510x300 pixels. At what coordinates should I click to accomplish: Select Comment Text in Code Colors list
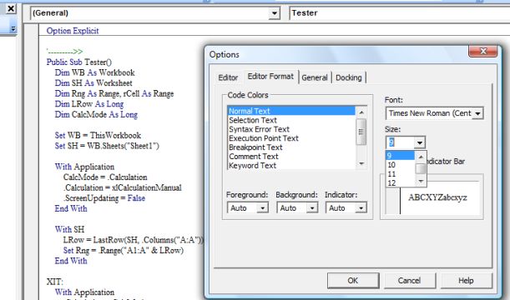click(254, 157)
